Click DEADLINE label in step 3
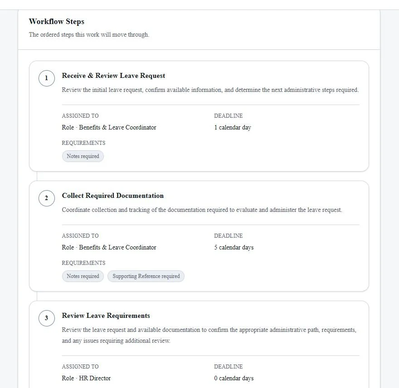 (x=228, y=367)
